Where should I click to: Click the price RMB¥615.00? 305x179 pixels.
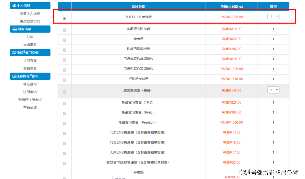click(x=232, y=59)
